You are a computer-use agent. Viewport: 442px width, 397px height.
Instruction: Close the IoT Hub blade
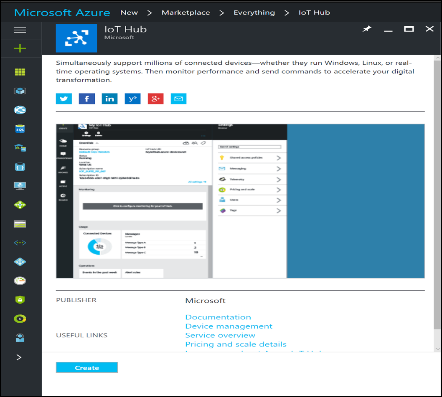coord(429,29)
